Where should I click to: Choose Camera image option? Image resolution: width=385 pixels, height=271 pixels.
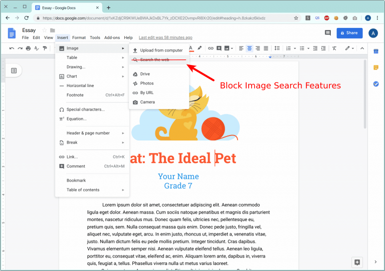pyautogui.click(x=159, y=102)
